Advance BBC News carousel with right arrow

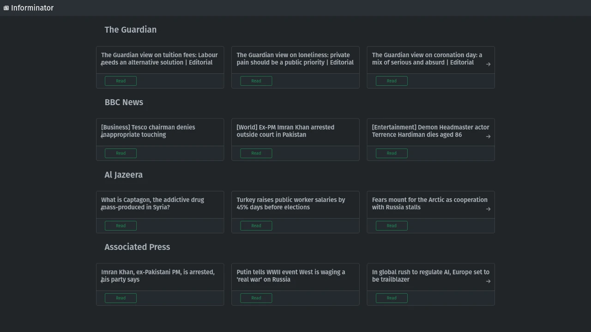[488, 136]
